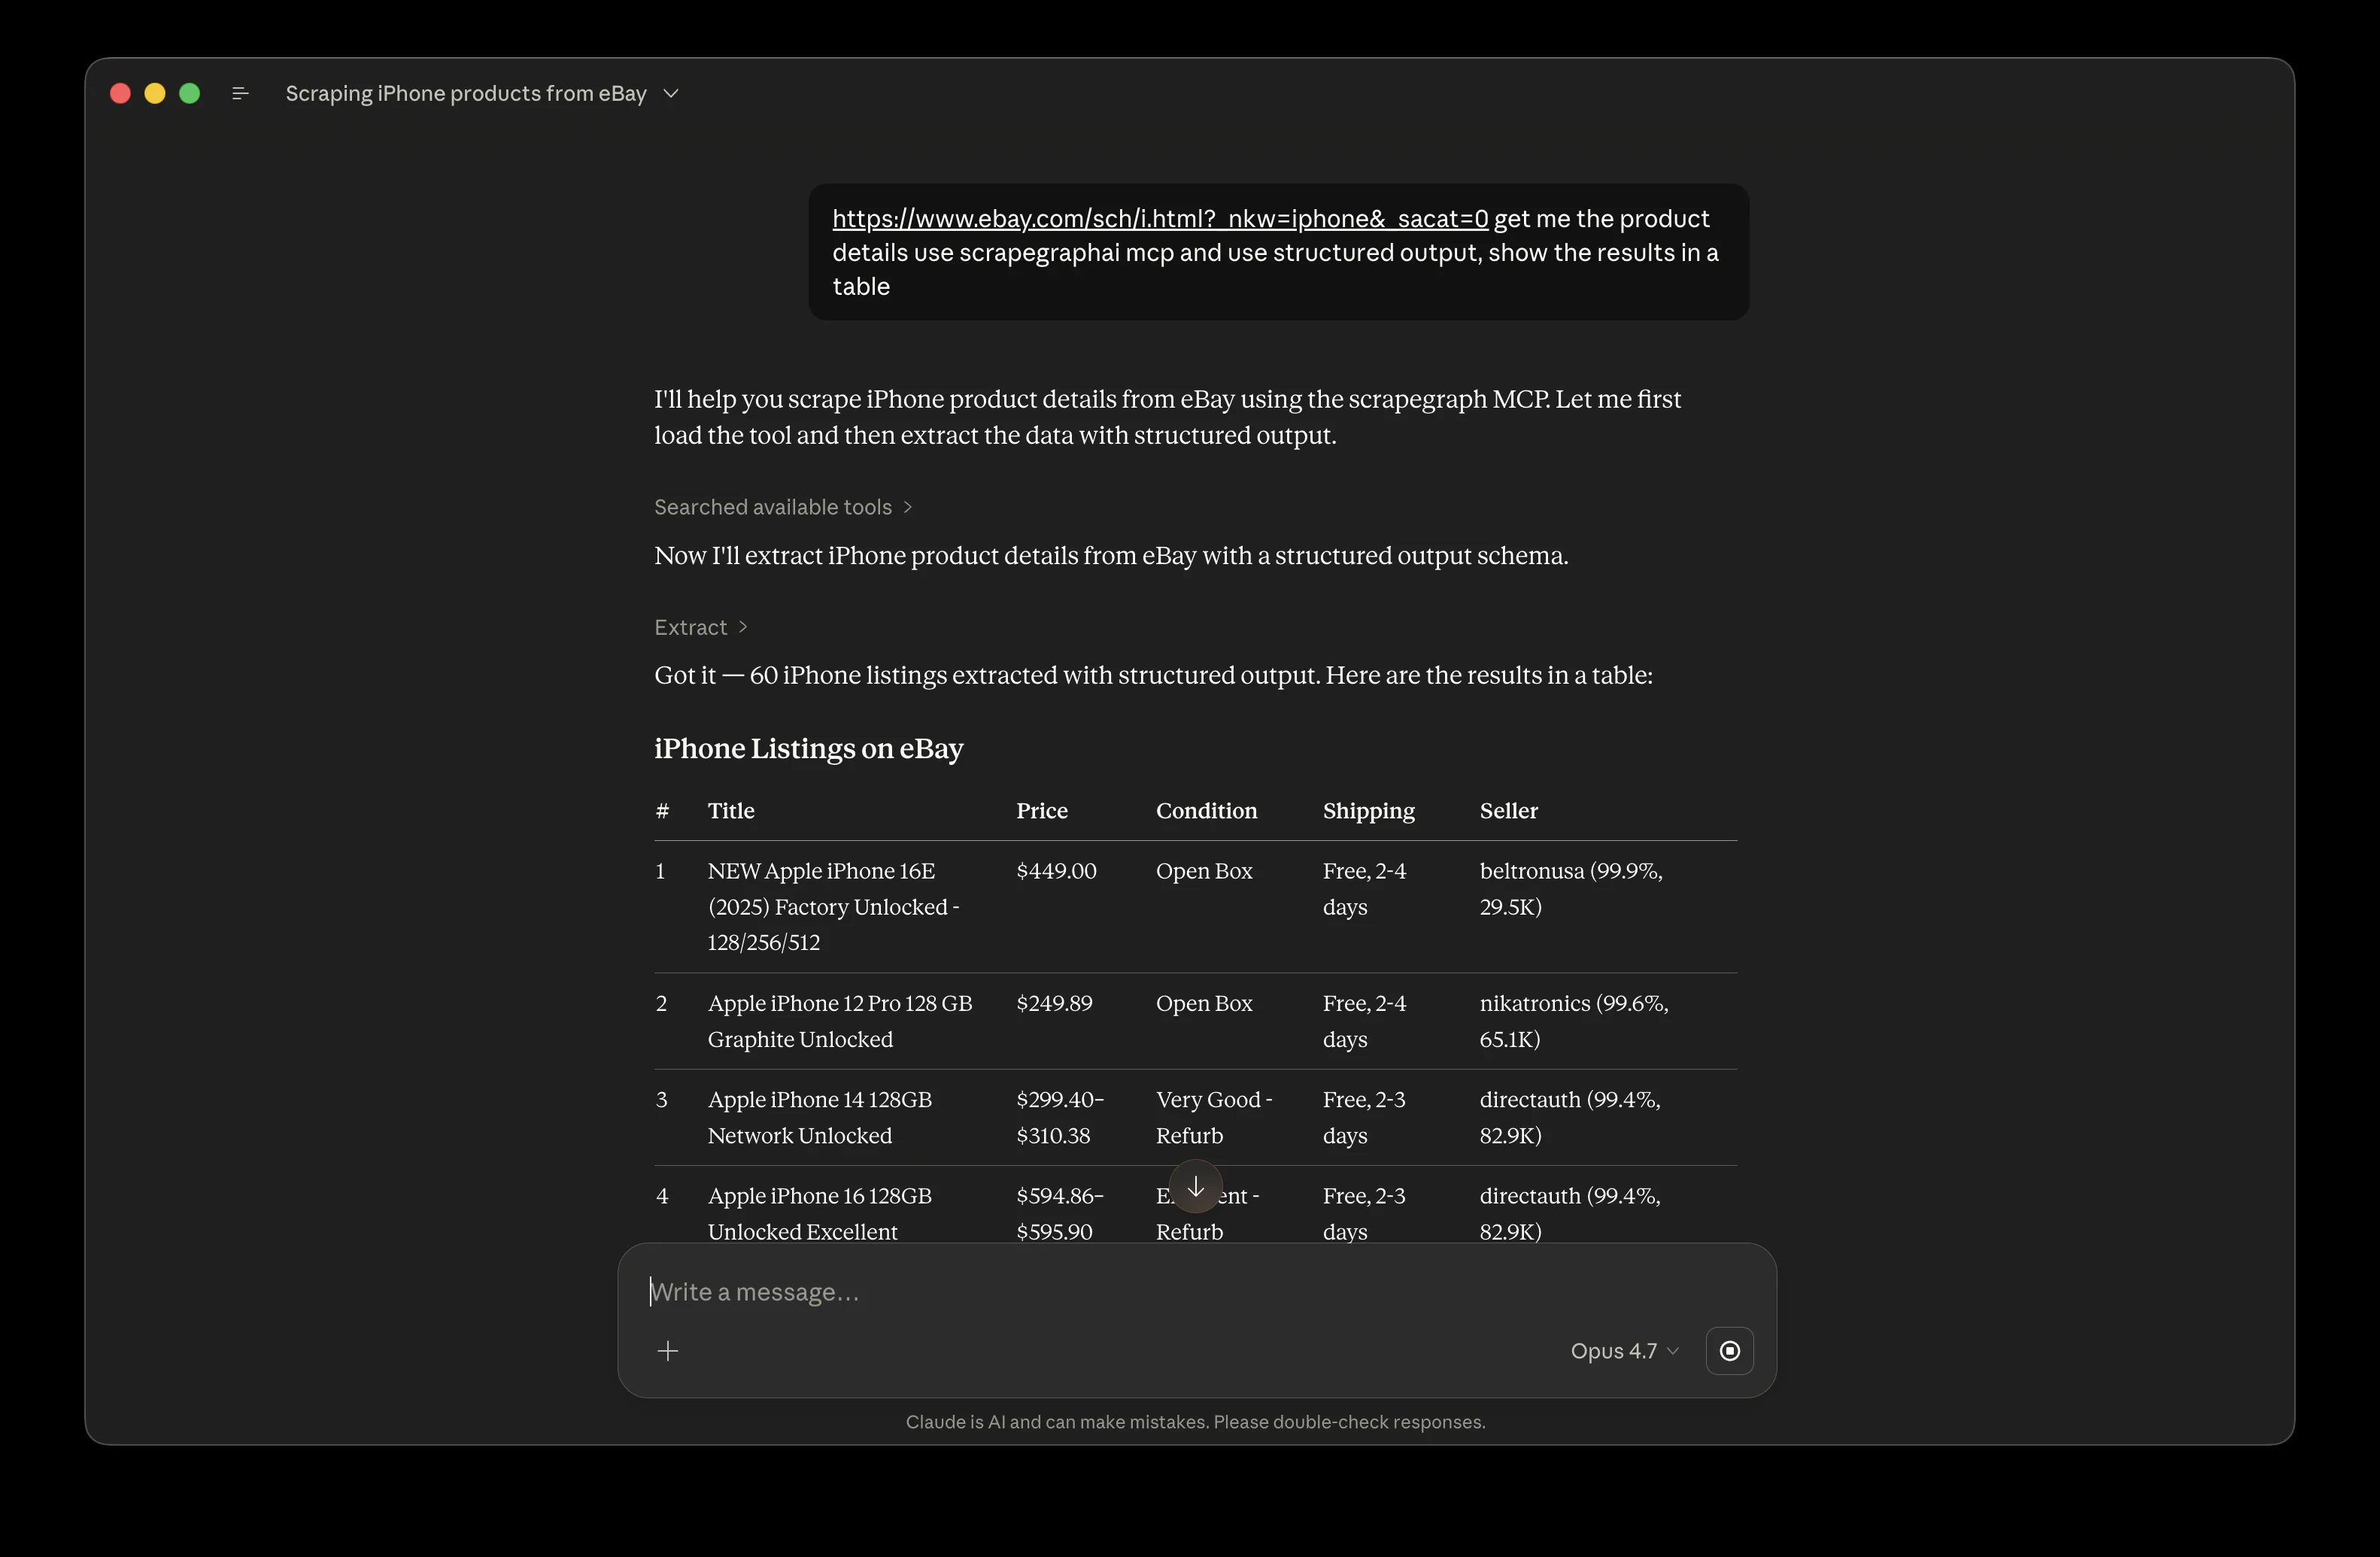Click the $249.89 price cell
Image resolution: width=2380 pixels, height=1557 pixels.
click(x=1054, y=1003)
